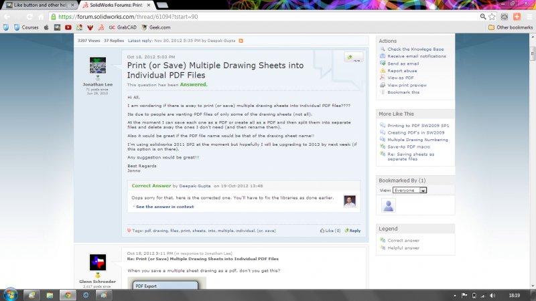The image size is (536, 301).
Task: Open Jonathan Lee's profile name
Action: click(97, 84)
